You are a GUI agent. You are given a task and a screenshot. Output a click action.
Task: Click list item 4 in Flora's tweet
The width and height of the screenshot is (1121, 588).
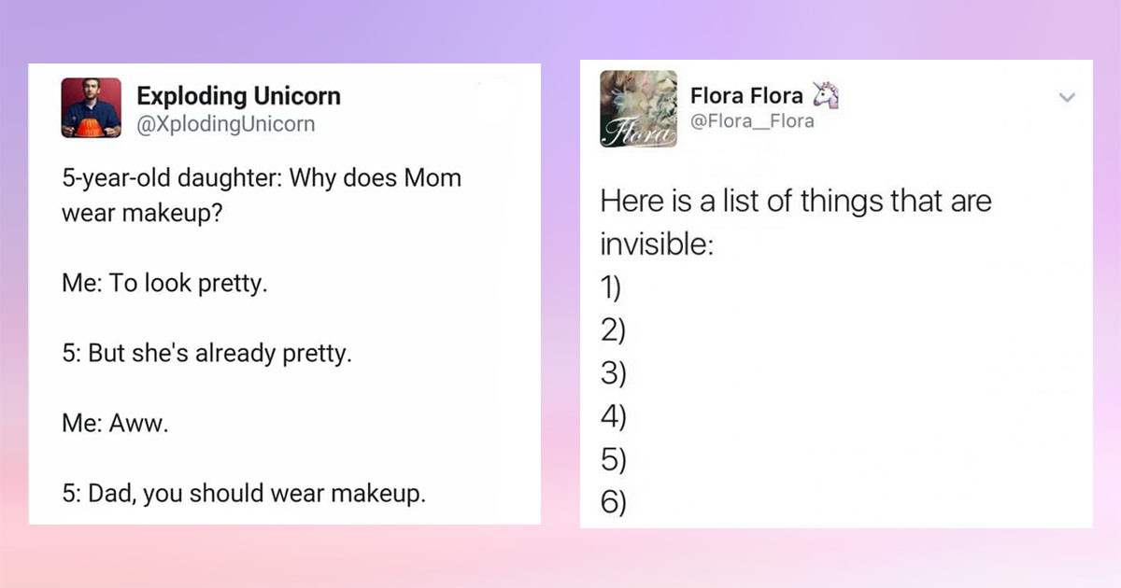[612, 417]
